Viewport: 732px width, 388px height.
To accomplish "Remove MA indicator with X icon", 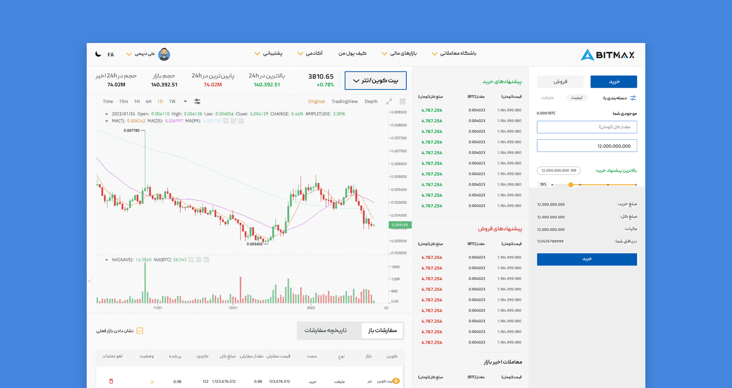I will [x=241, y=121].
